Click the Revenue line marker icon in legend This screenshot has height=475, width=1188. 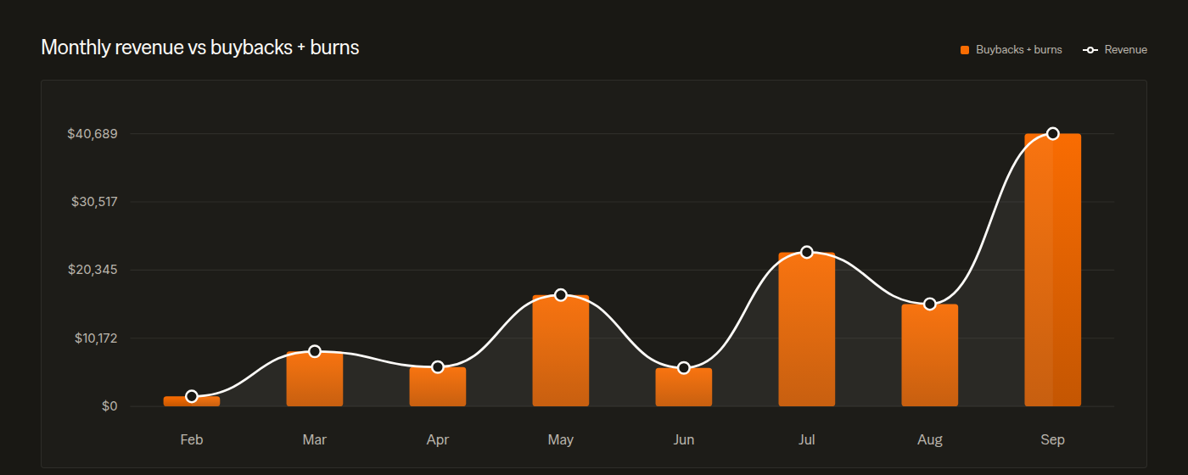click(x=1090, y=50)
